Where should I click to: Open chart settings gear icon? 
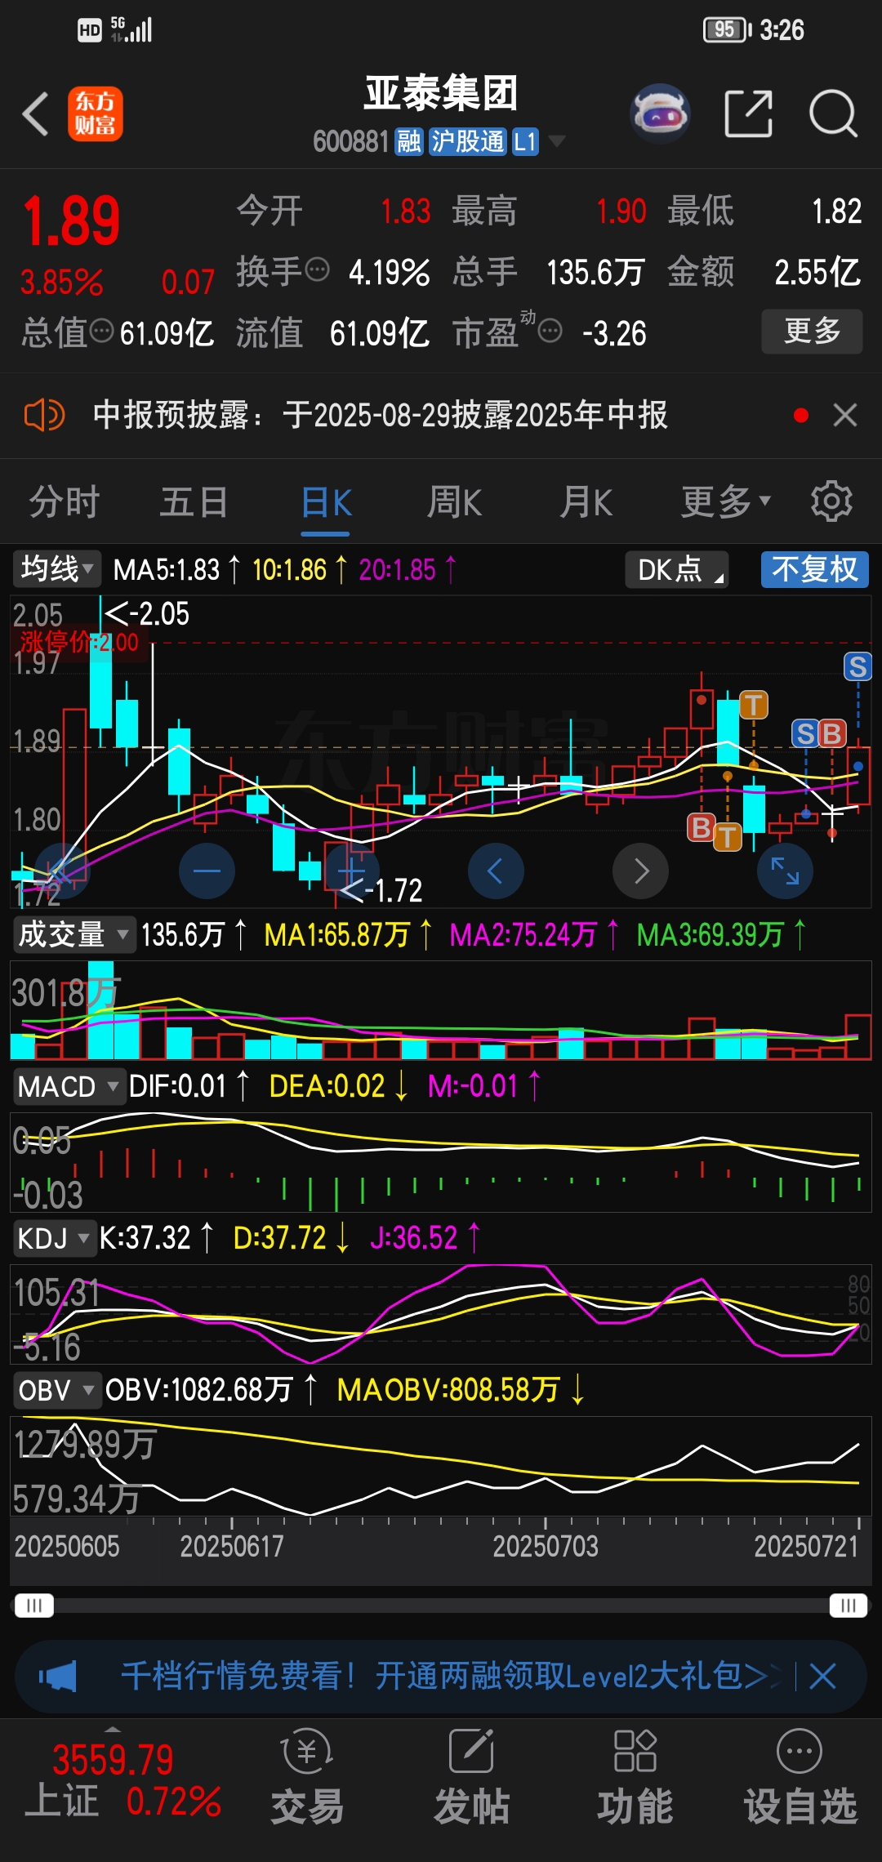coord(831,501)
